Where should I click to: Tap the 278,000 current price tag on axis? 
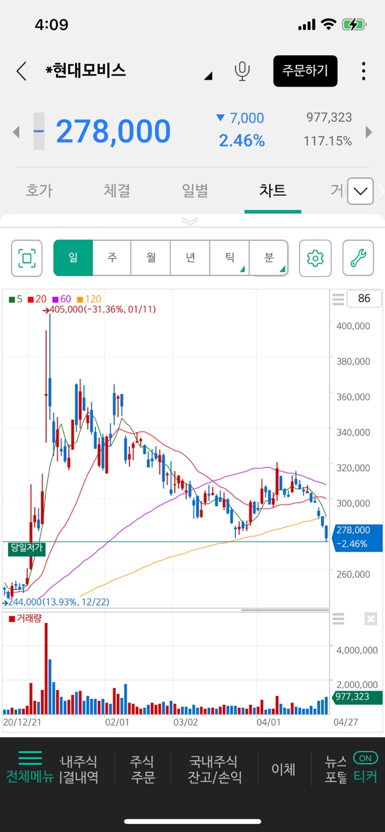click(x=357, y=537)
